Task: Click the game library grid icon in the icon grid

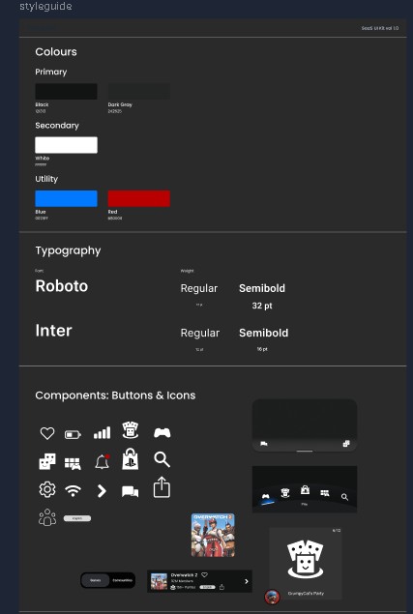Action: 73,463
